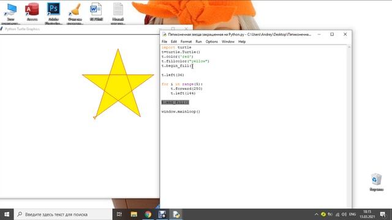Click the editor's vertical scrollbar up arrow
392x220 pixels.
click(349, 47)
